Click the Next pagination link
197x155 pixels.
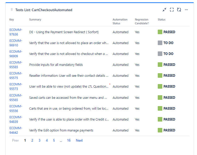tap(79, 140)
